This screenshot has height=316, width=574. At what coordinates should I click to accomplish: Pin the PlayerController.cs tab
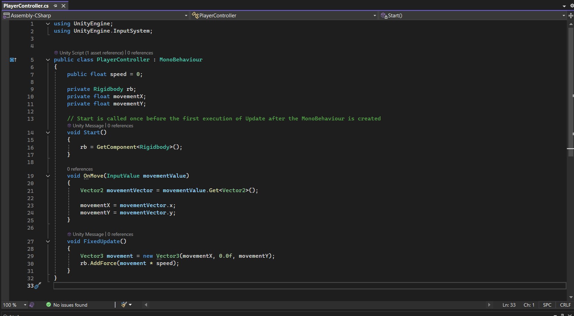pos(55,6)
